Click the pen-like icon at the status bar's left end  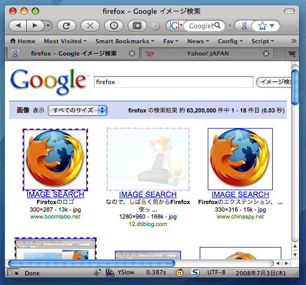point(13,272)
